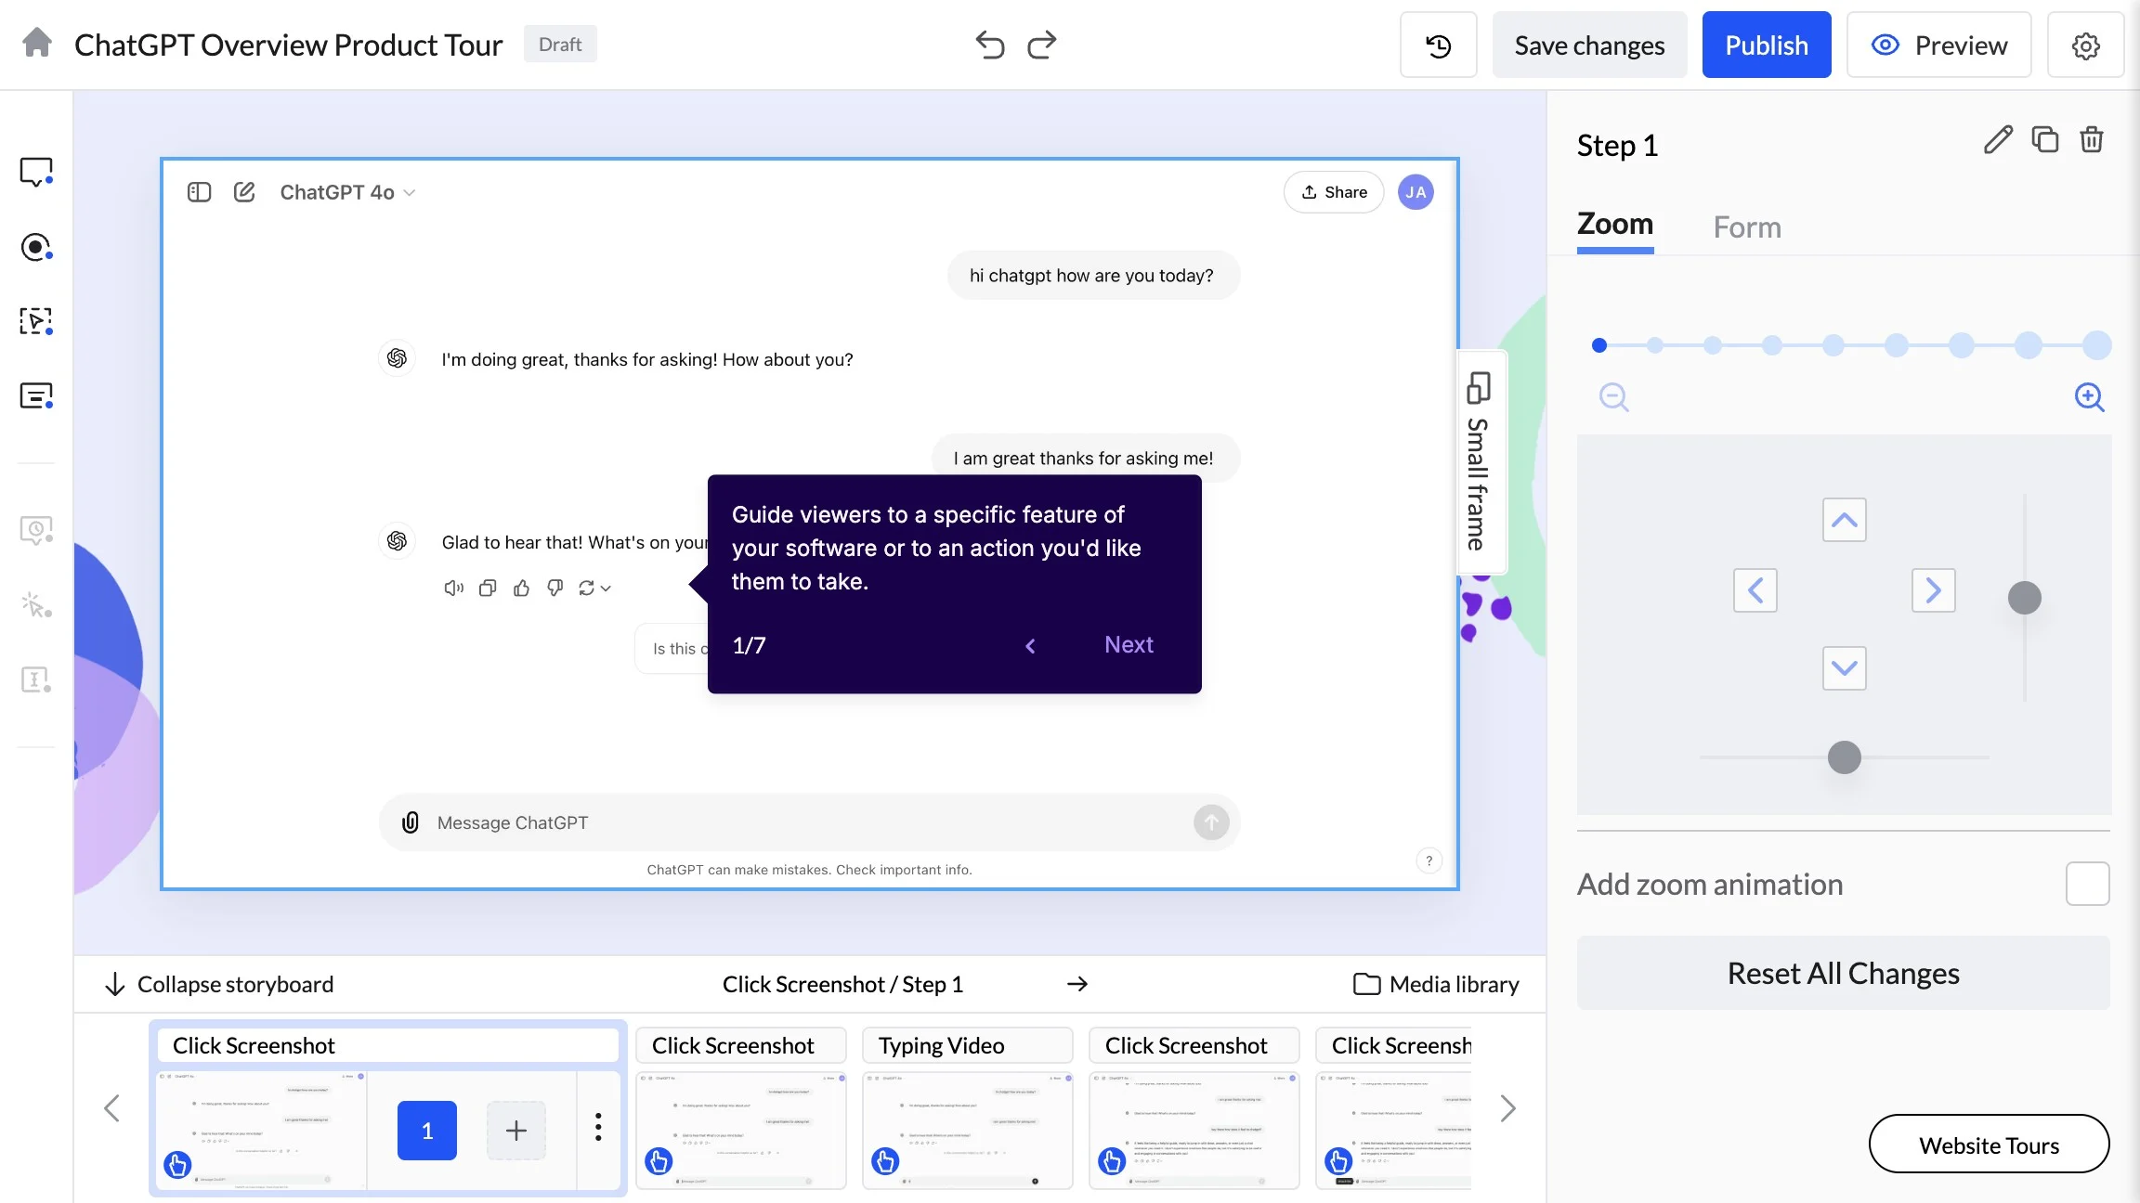Screen dimensions: 2140x1203
Task: Pan the zoom area left
Action: [1755, 590]
